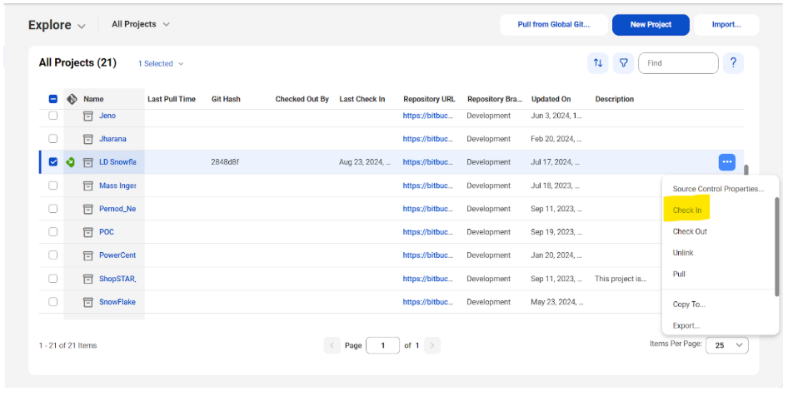Uncheck the LD Snowflake row checkbox

pos(53,162)
